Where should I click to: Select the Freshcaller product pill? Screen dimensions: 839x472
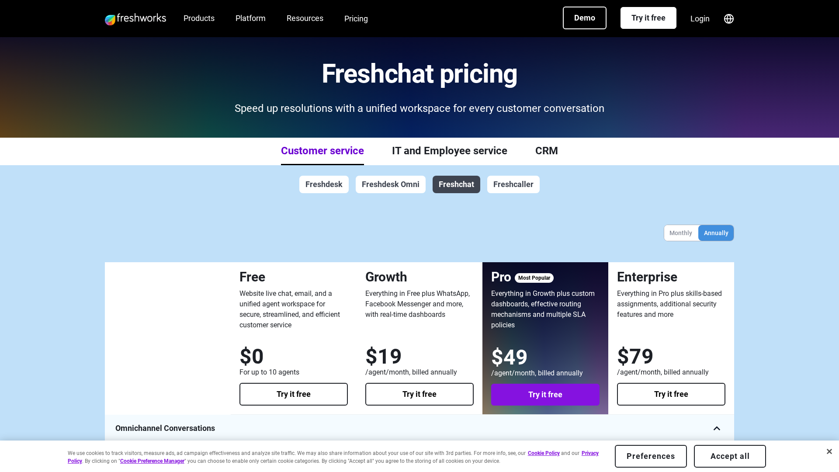[x=513, y=184]
